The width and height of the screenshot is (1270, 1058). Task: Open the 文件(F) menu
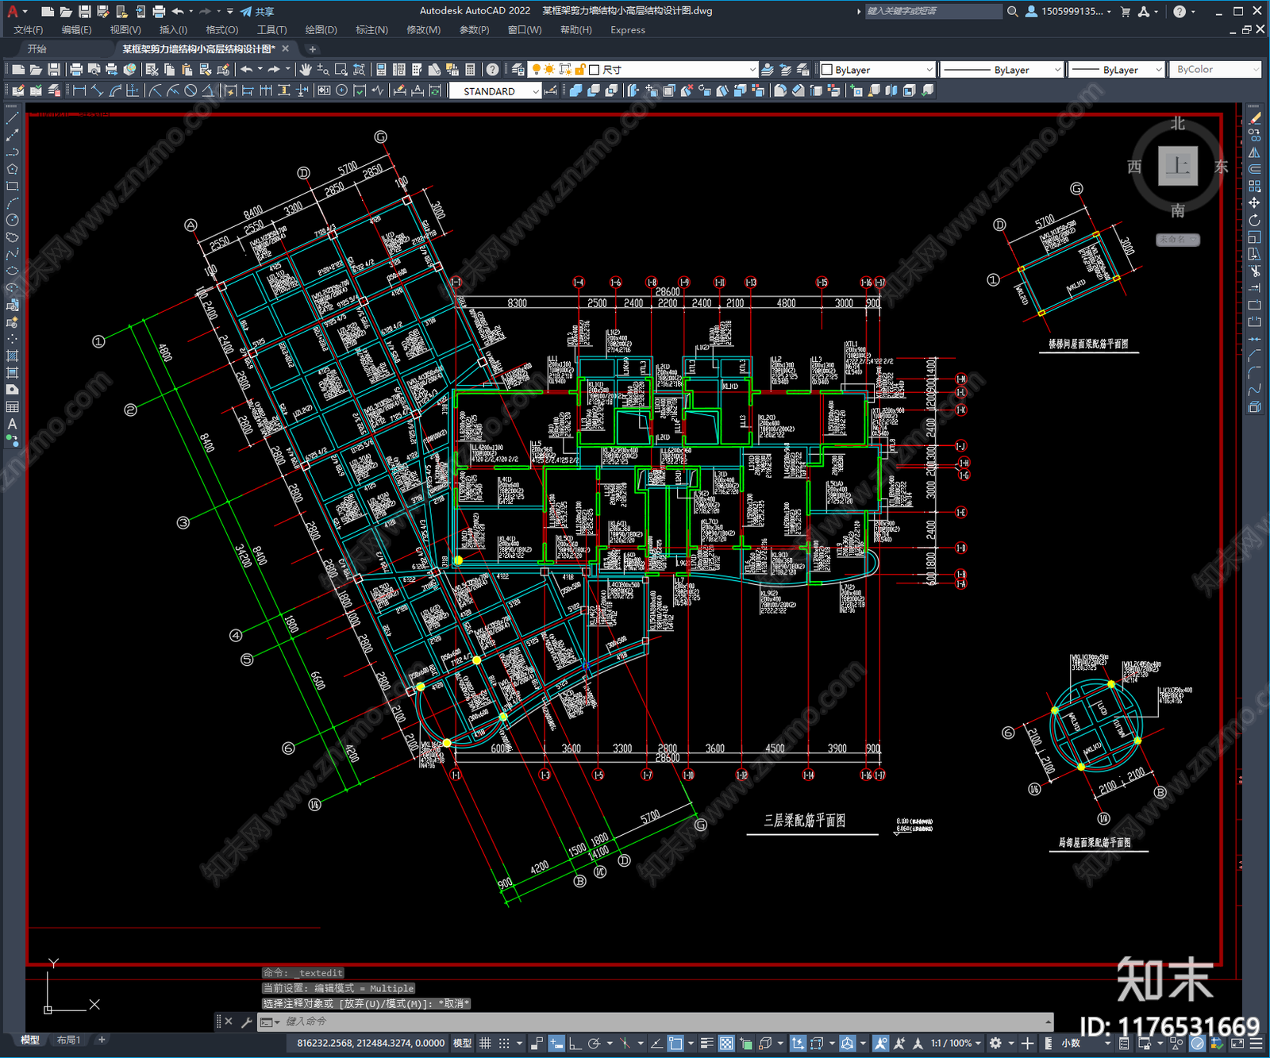[29, 30]
